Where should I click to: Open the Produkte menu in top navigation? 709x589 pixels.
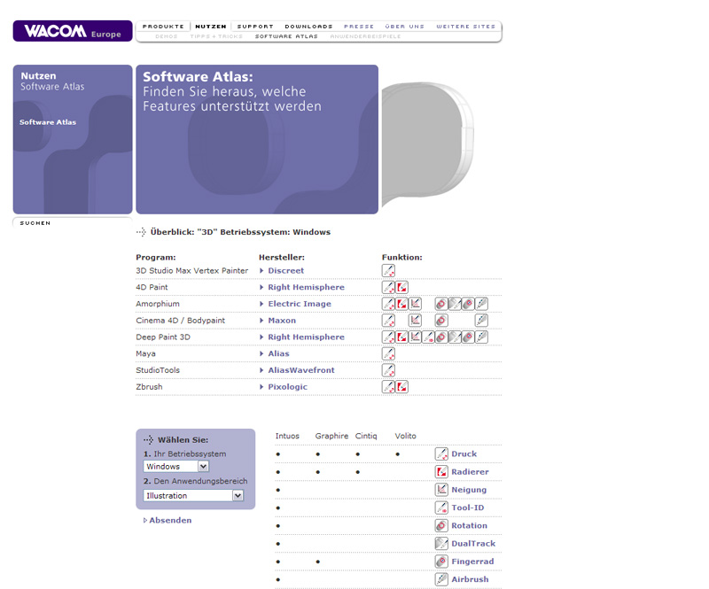(x=163, y=27)
